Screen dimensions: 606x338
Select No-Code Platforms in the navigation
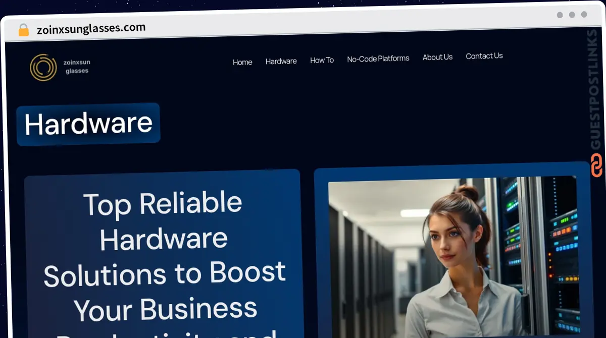point(378,59)
